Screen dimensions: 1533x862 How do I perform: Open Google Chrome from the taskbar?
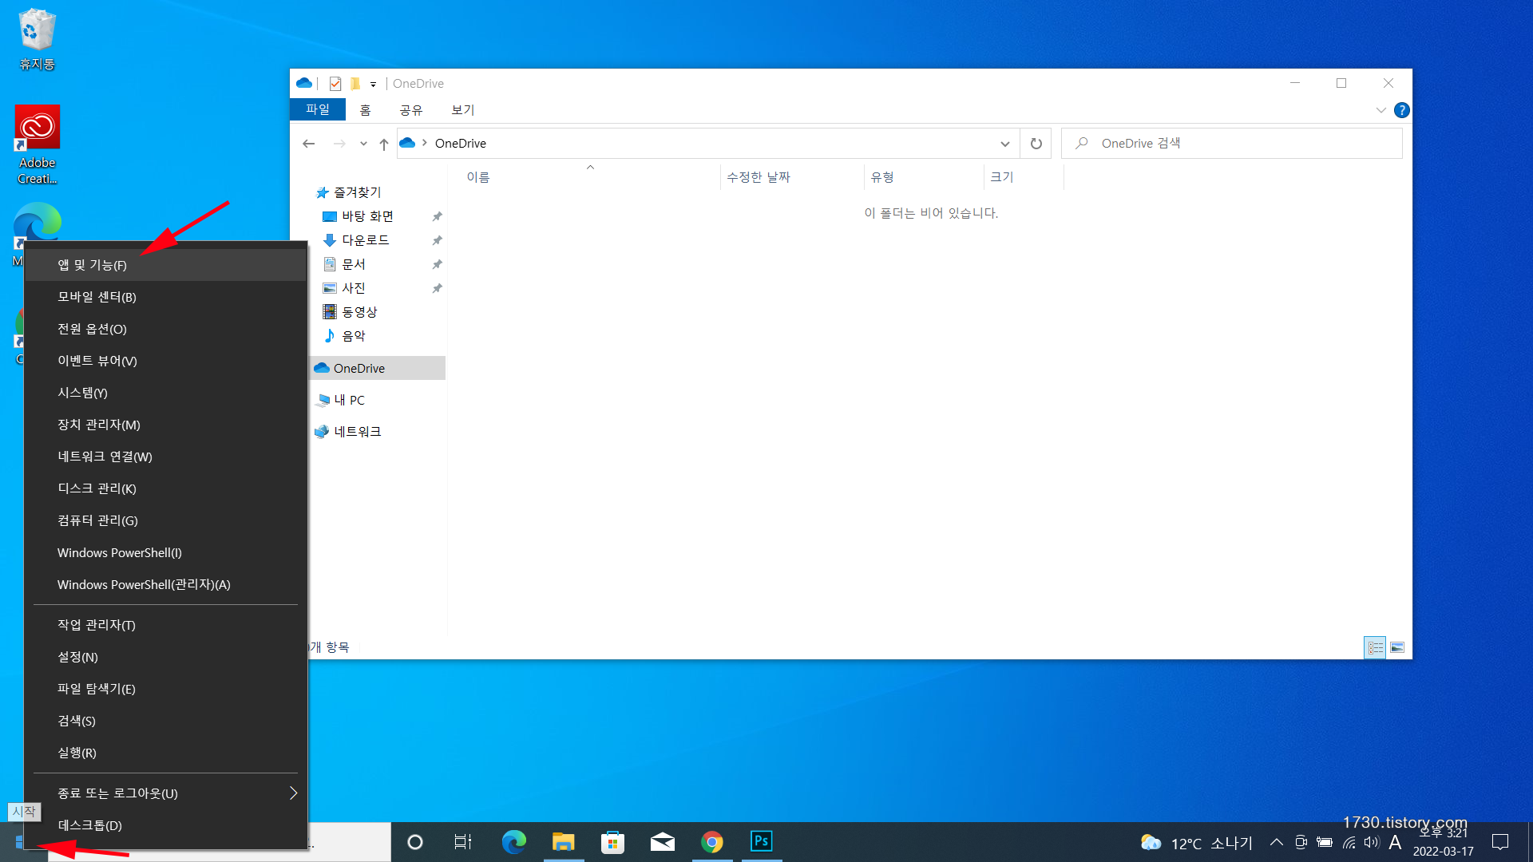711,842
